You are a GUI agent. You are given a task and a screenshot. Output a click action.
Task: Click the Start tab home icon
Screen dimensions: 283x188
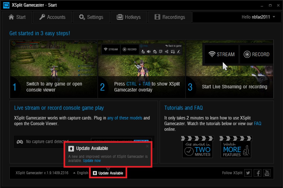(x=12, y=17)
